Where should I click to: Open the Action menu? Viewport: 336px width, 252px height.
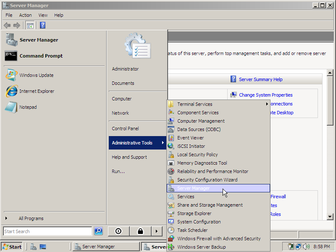25,15
